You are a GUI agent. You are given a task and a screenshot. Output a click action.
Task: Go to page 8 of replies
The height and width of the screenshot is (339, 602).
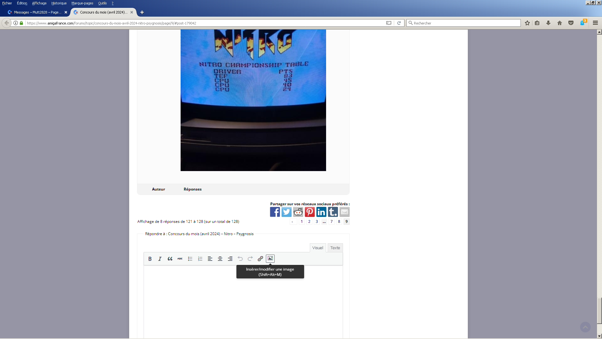339,222
